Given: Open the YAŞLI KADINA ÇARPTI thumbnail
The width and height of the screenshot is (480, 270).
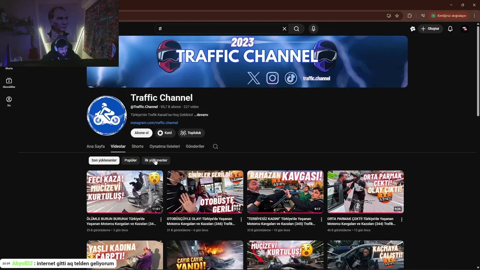Looking at the screenshot, I should coord(125,255).
